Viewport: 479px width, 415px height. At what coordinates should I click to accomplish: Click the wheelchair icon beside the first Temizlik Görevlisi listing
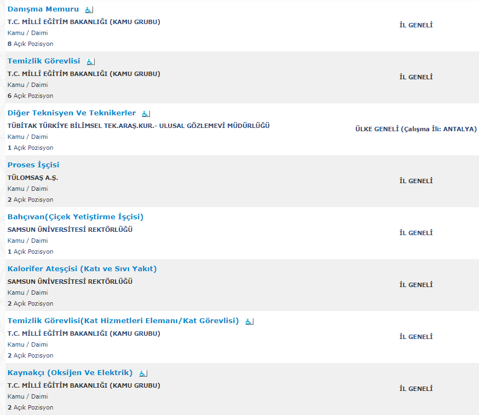point(90,62)
